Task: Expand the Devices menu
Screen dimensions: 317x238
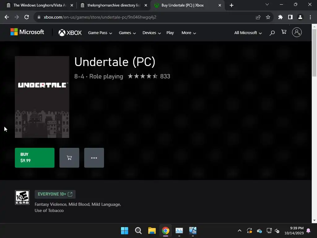Action: [152, 33]
